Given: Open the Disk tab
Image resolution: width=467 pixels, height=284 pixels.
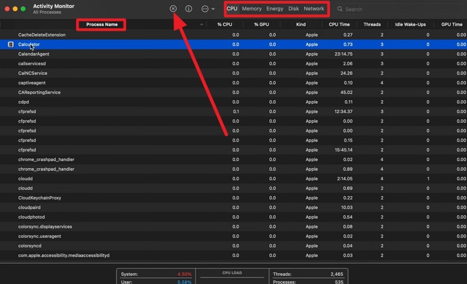Looking at the screenshot, I should tap(293, 9).
